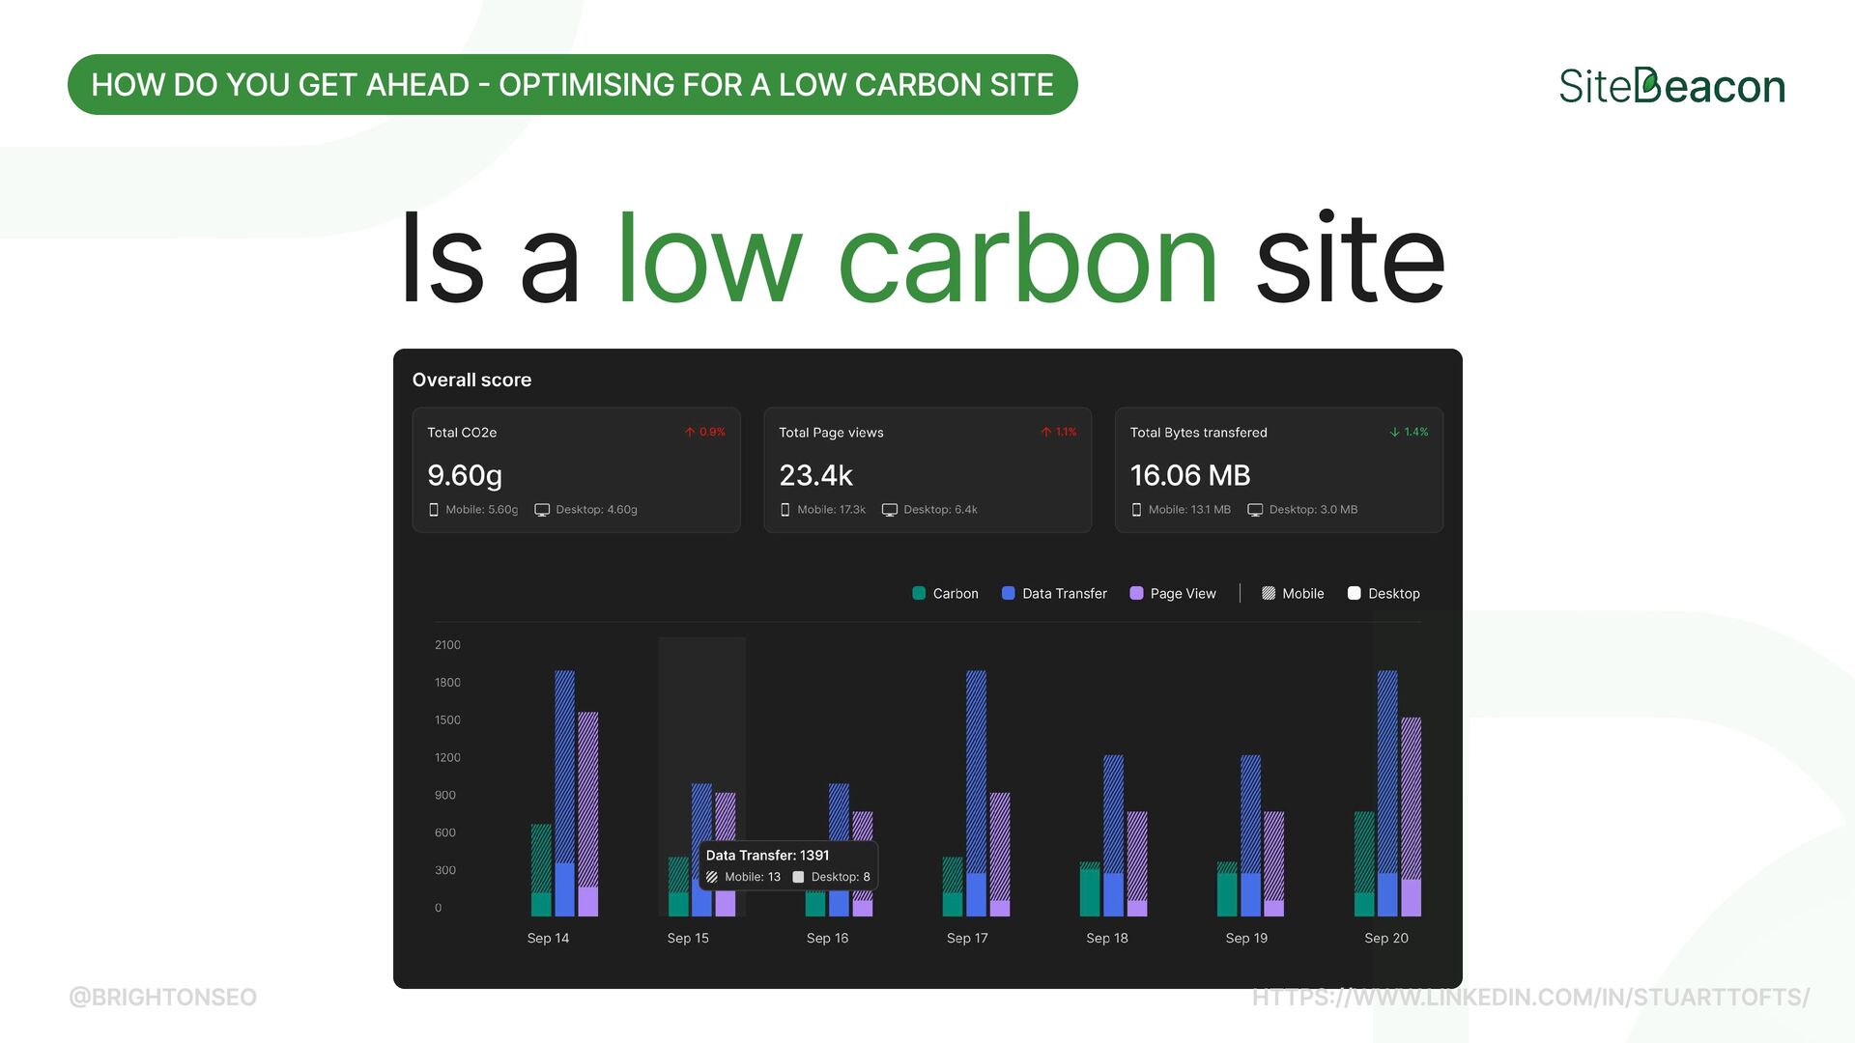Click mobile icon in Total Bytes transfered card
Screen dimensions: 1855x1043
1136,510
